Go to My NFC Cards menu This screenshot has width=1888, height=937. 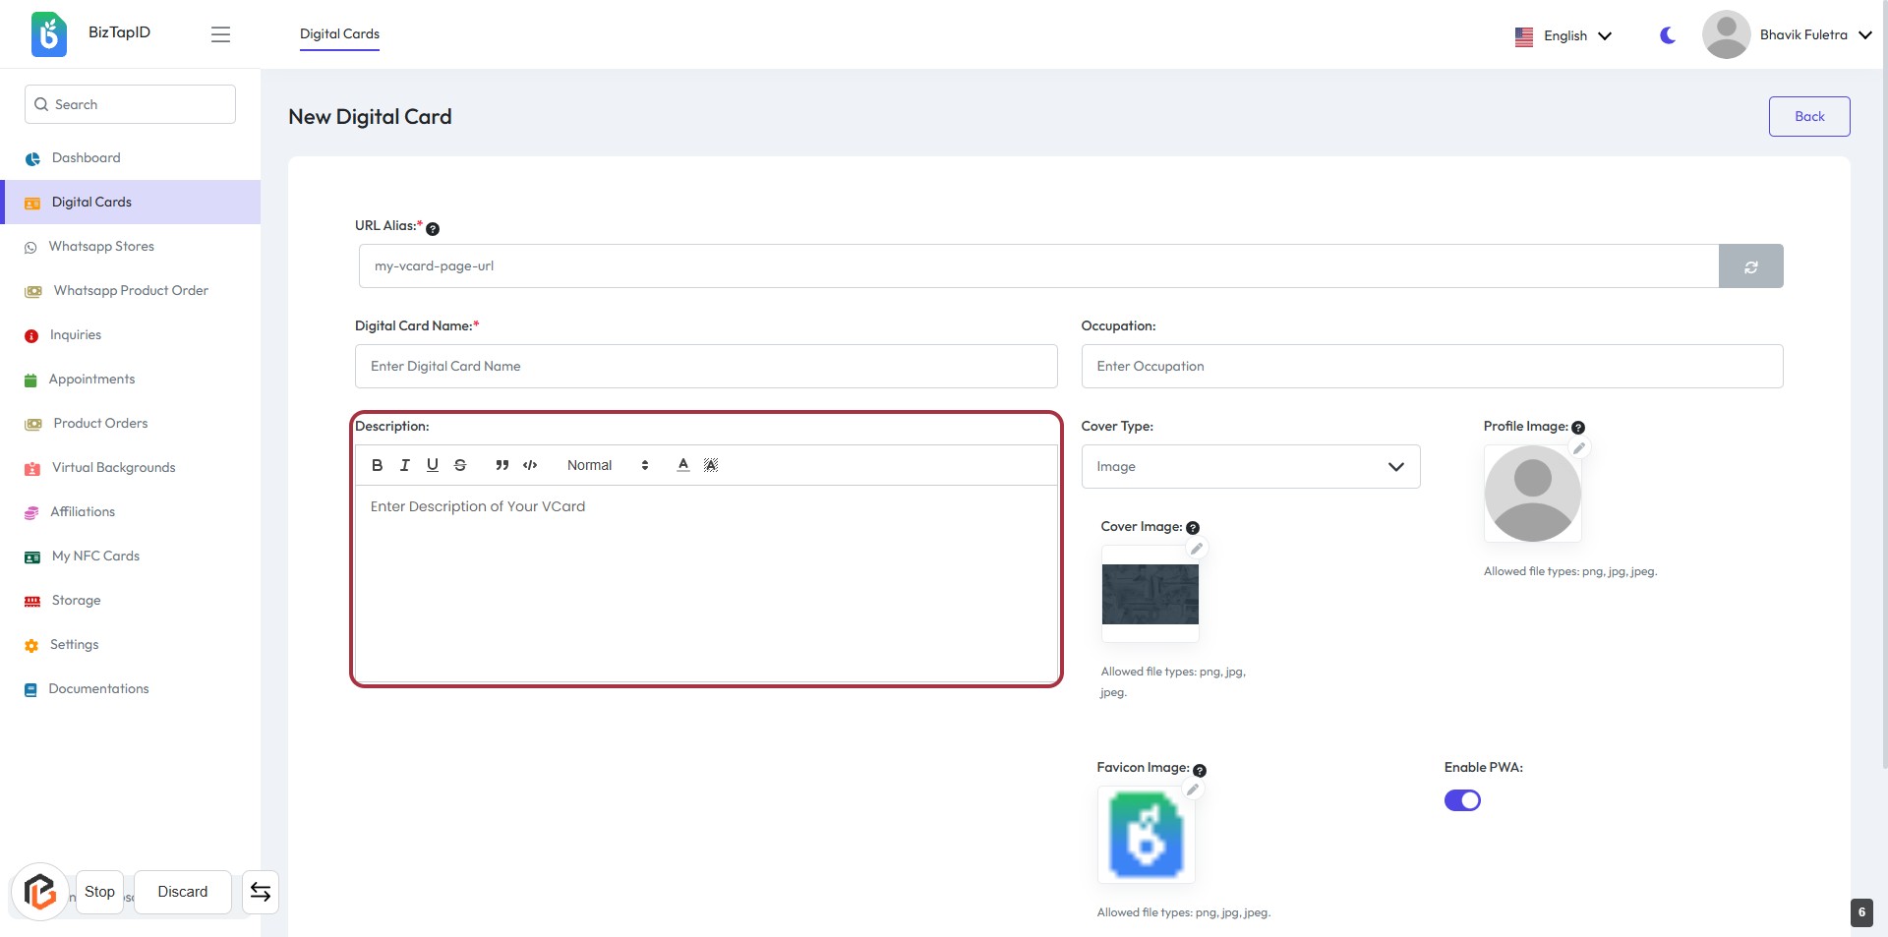click(x=95, y=556)
